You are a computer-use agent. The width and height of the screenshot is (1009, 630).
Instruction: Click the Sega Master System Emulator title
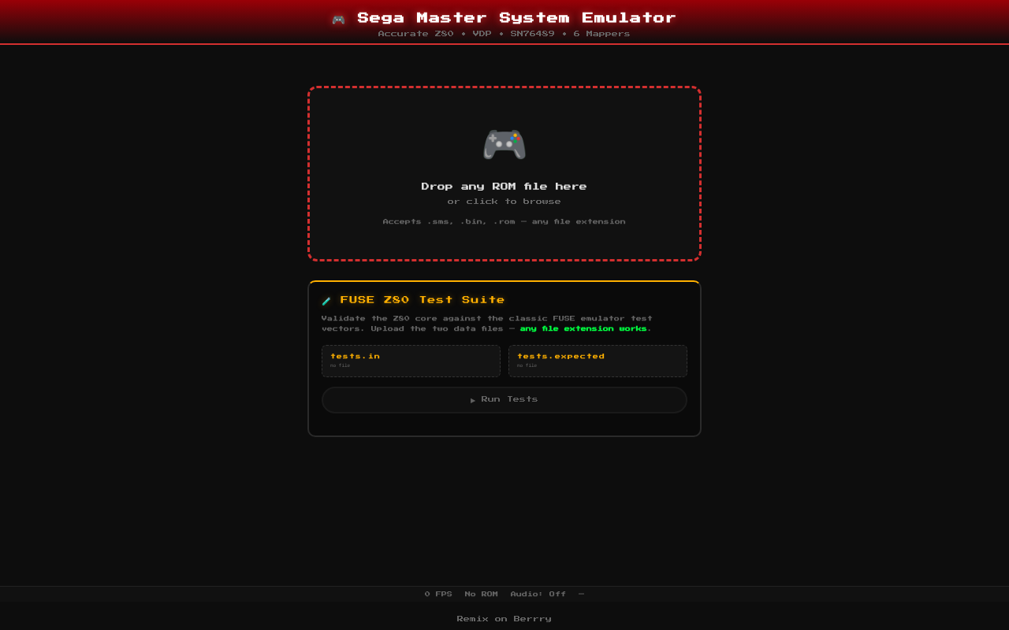pyautogui.click(x=516, y=18)
